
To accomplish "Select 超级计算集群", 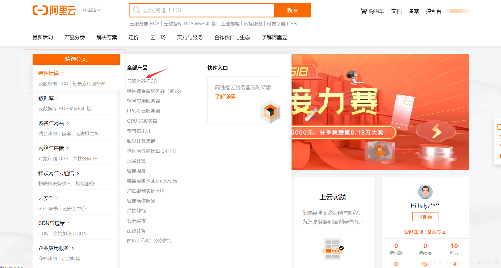I will click(141, 141).
